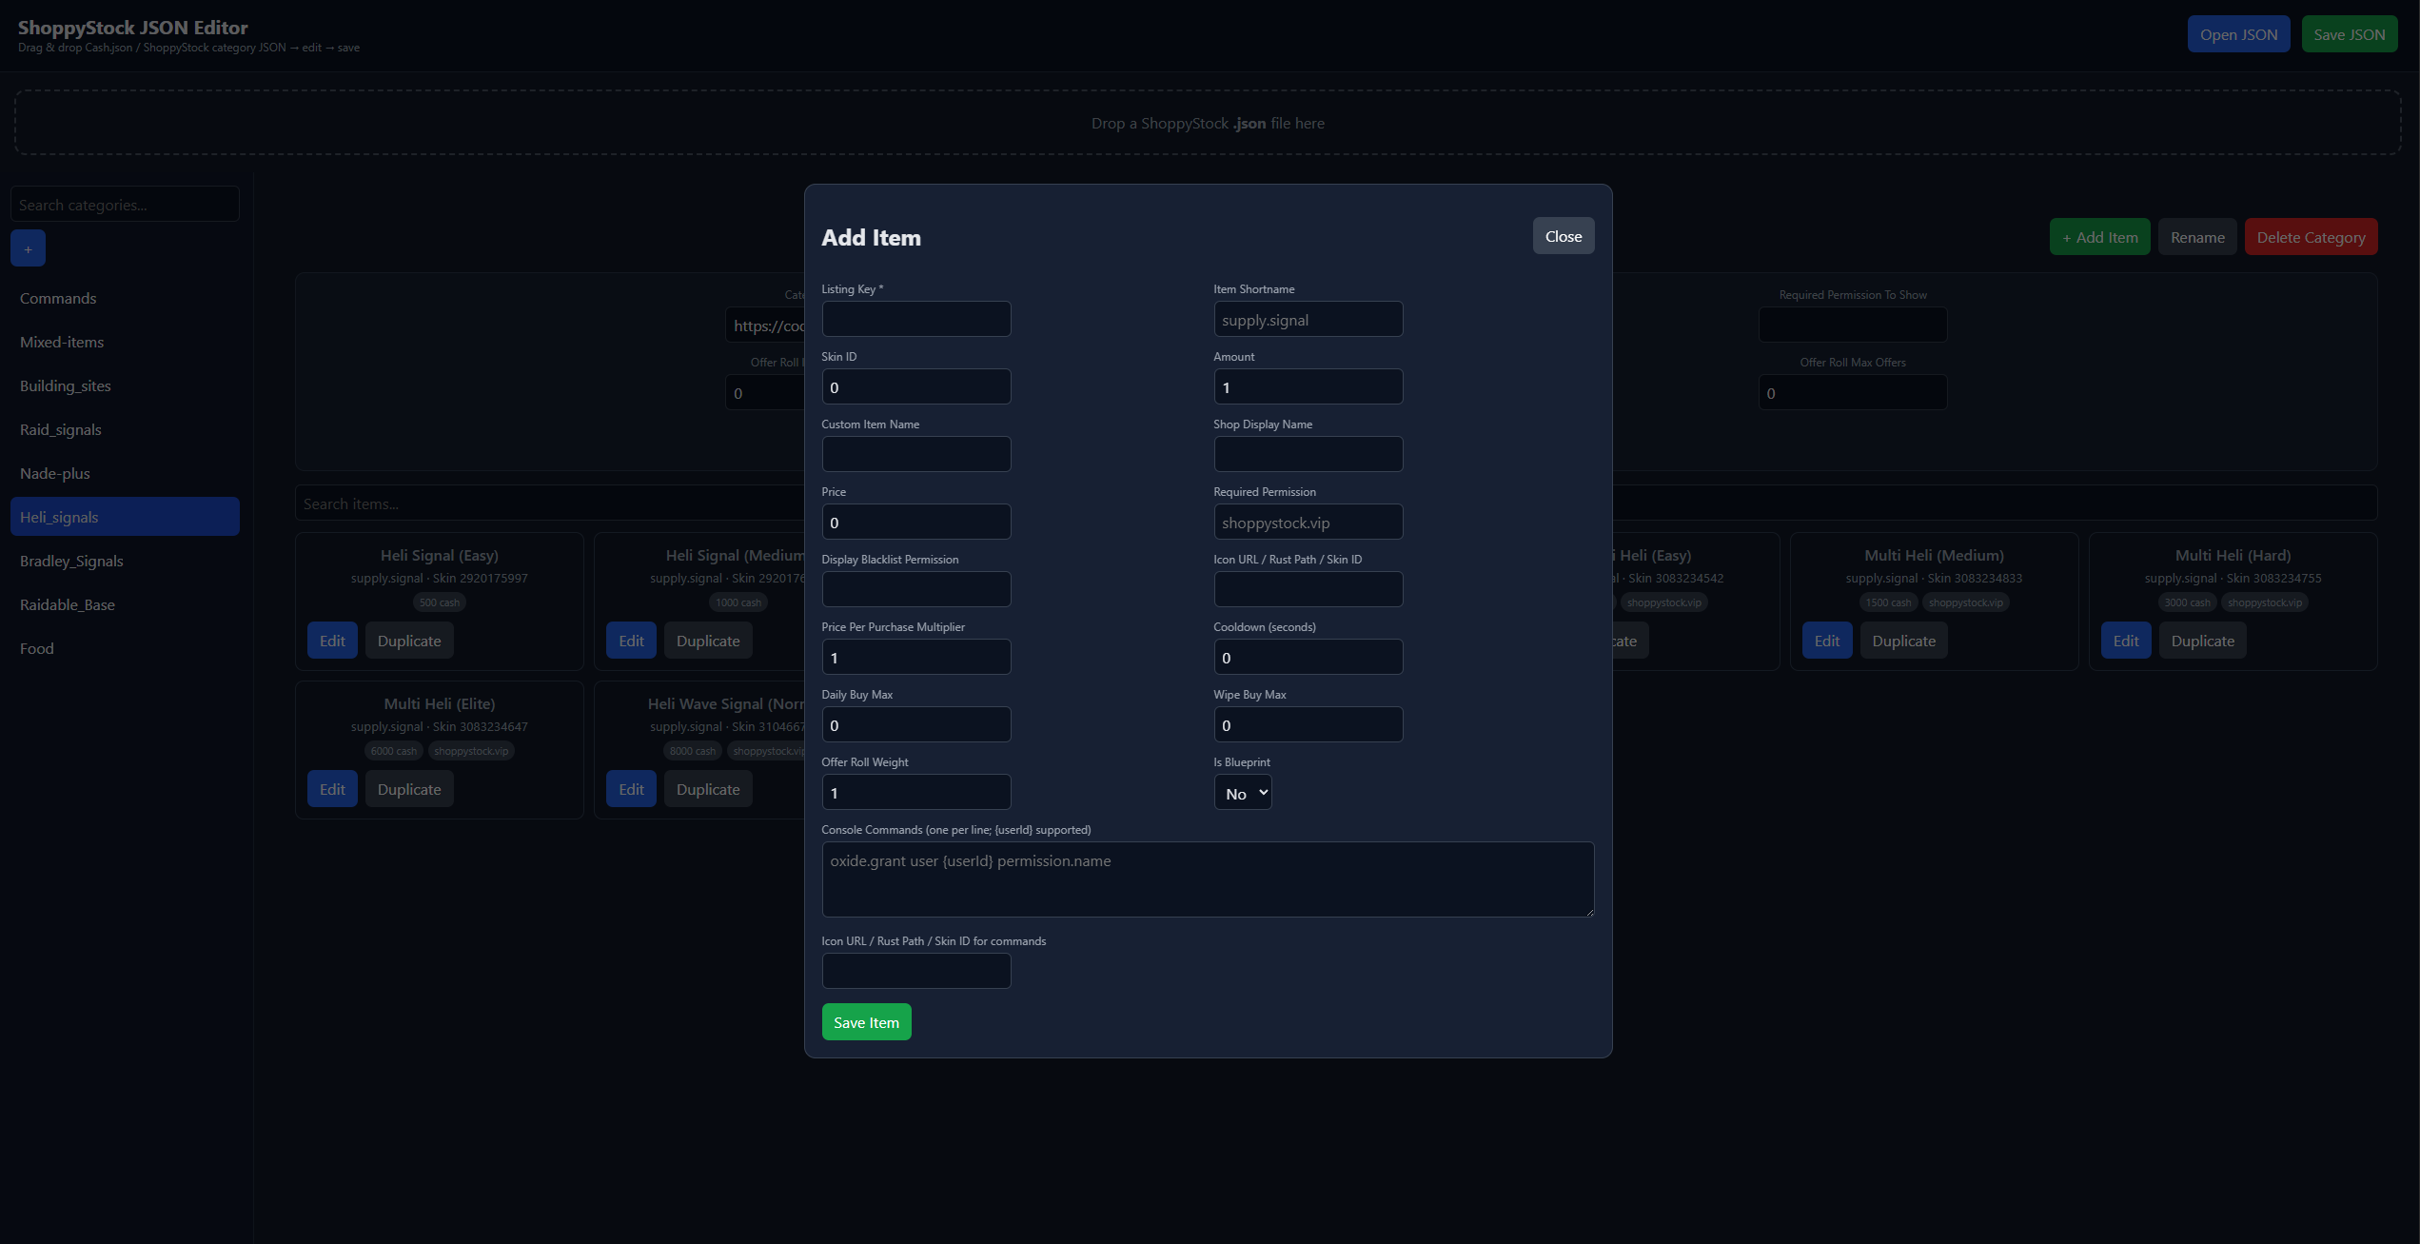Click the JSON file drop zone
Screen dimensions: 2420x1244
(x=1209, y=123)
